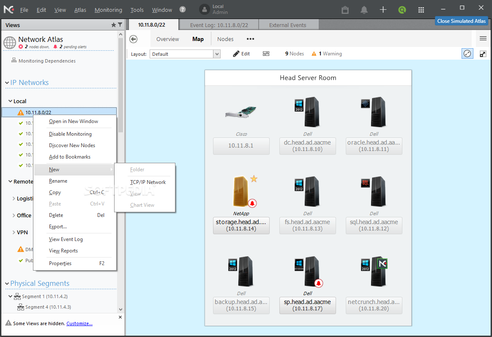
Task: Open the alerts bell icon
Action: click(x=364, y=10)
